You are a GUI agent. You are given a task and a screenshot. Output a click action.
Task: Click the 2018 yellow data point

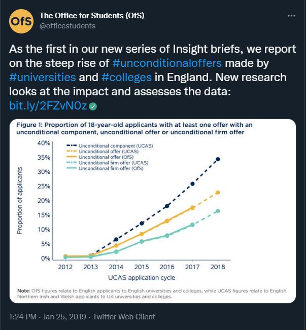point(218,193)
